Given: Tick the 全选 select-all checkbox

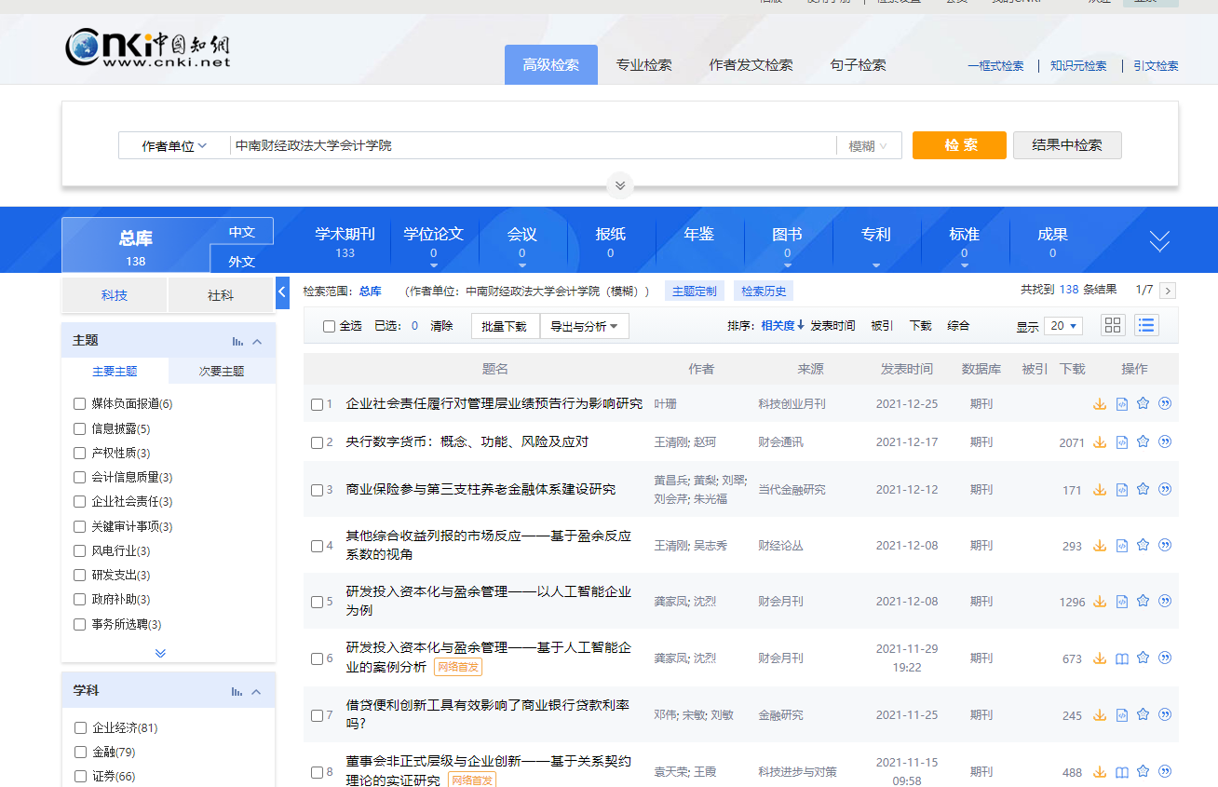Looking at the screenshot, I should 329,327.
